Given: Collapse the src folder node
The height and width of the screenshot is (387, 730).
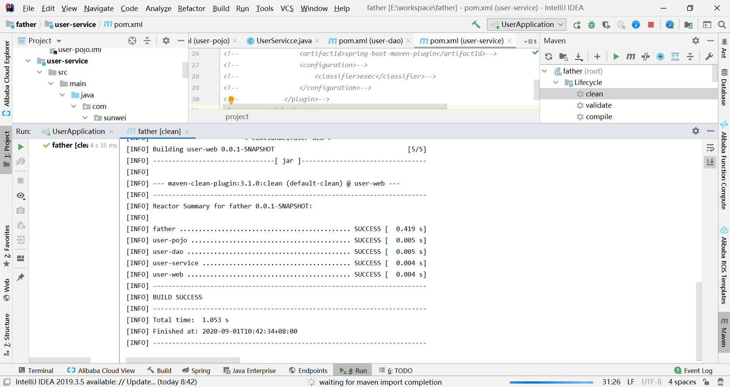Looking at the screenshot, I should coord(39,72).
